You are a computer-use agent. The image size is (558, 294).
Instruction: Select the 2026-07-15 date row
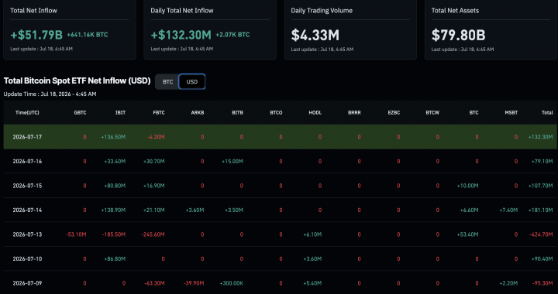click(281, 186)
